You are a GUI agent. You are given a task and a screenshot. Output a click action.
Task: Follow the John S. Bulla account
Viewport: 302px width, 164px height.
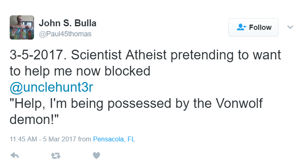(x=253, y=27)
